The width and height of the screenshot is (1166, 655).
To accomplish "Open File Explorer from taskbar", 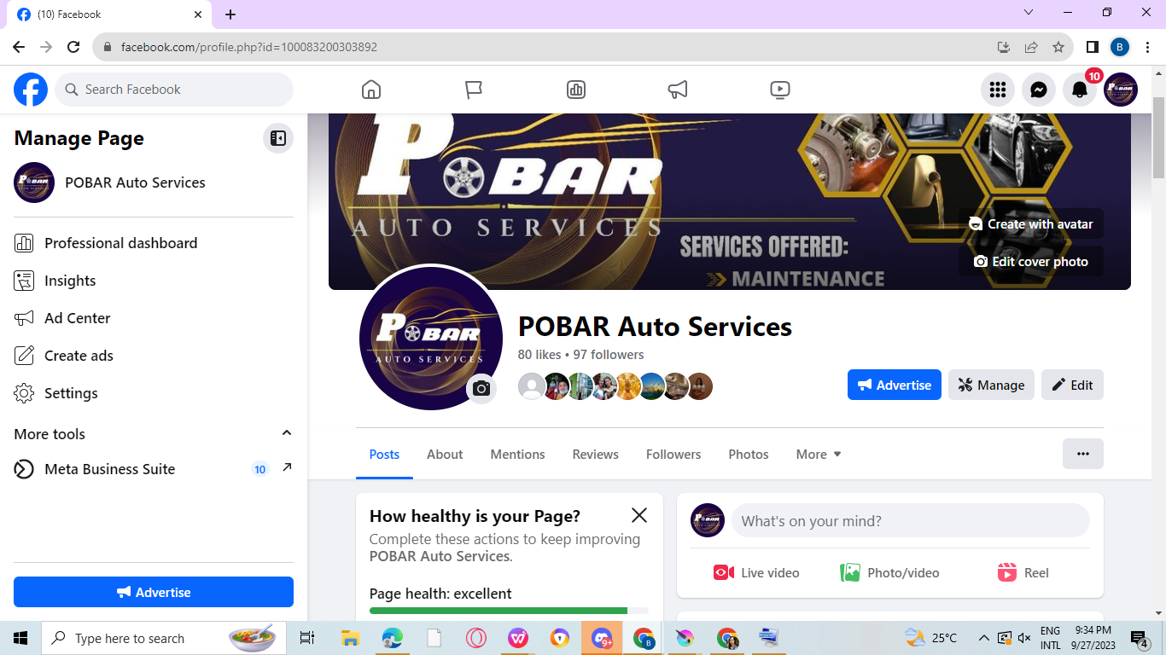I will point(350,638).
